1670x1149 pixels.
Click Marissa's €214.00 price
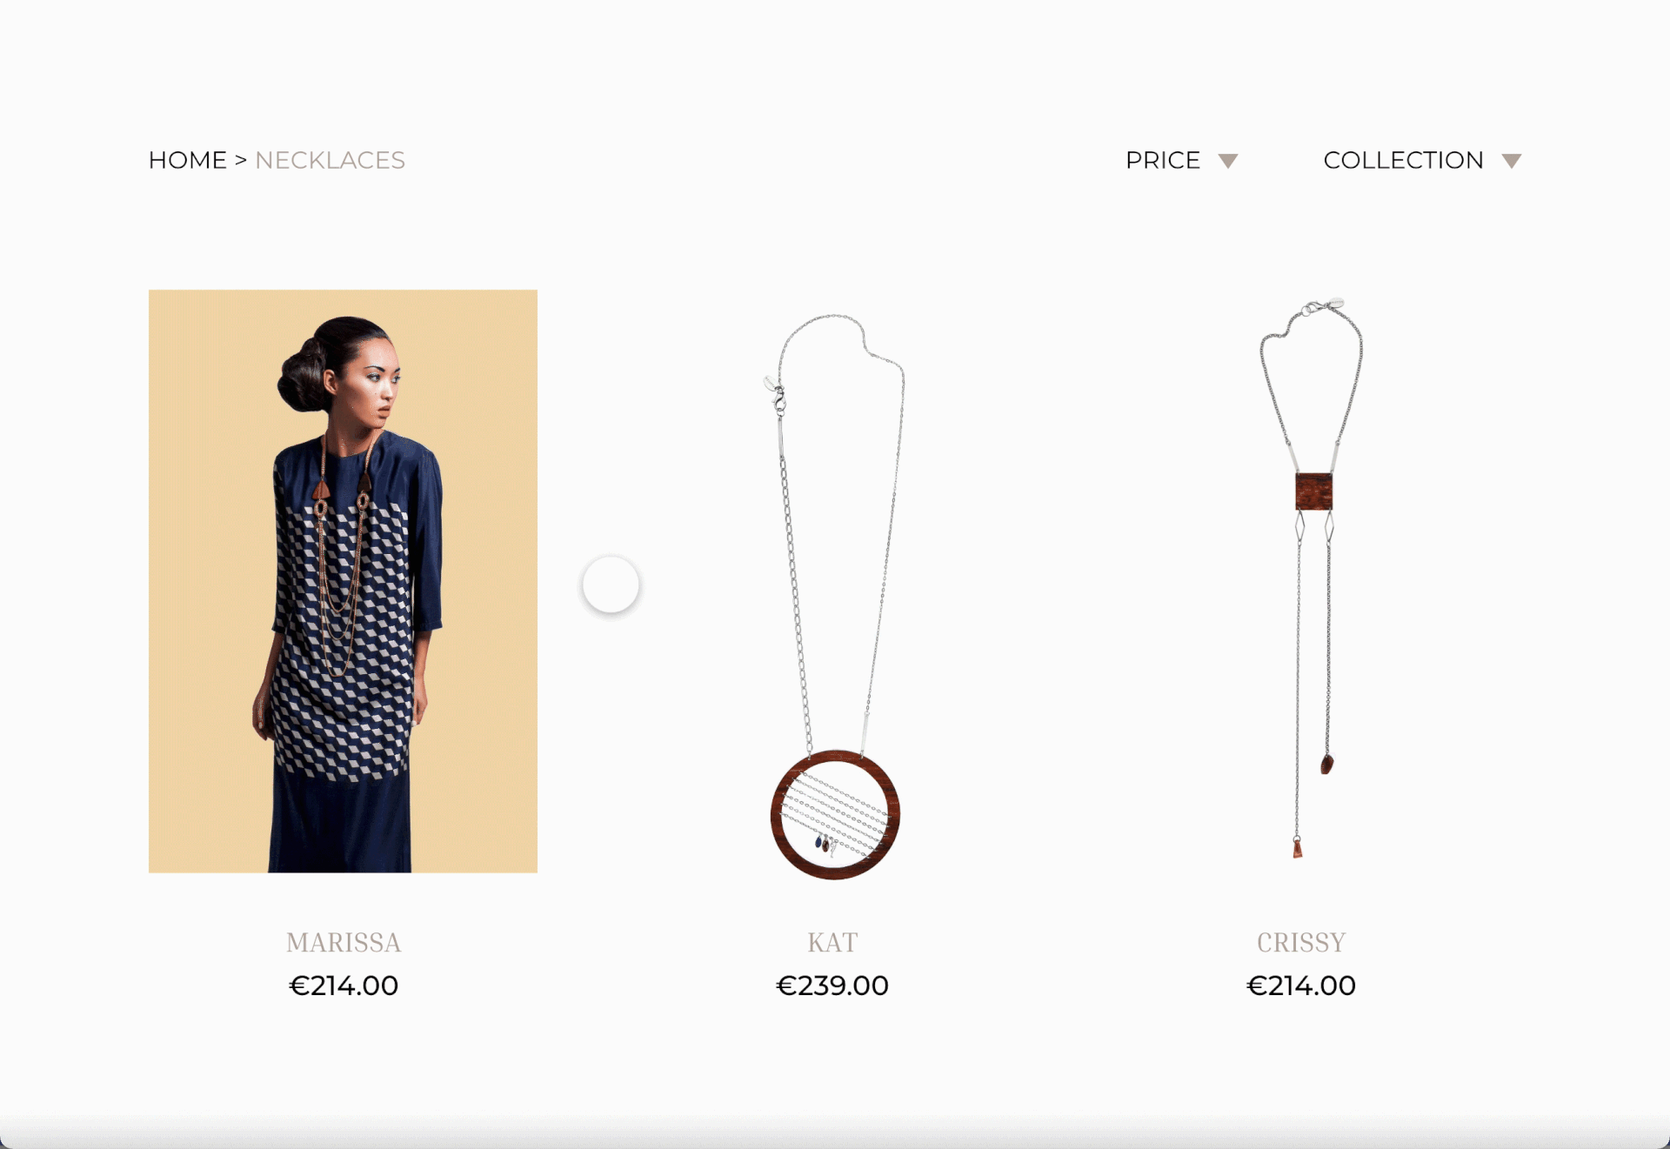coord(344,985)
